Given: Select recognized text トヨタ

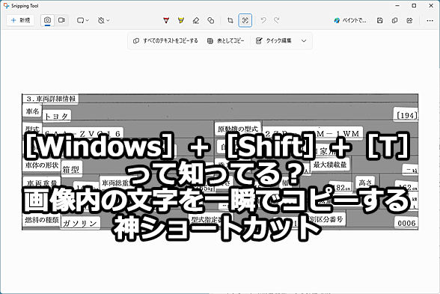Looking at the screenshot, I should (x=57, y=116).
